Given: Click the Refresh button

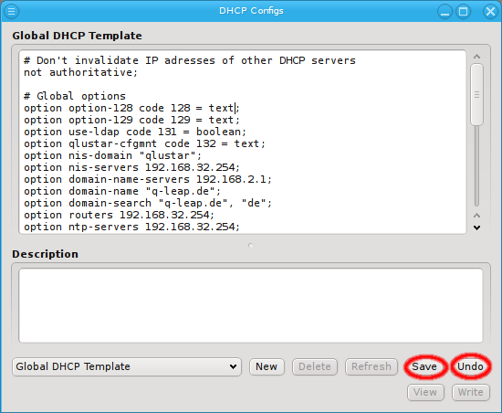Looking at the screenshot, I should tap(371, 366).
